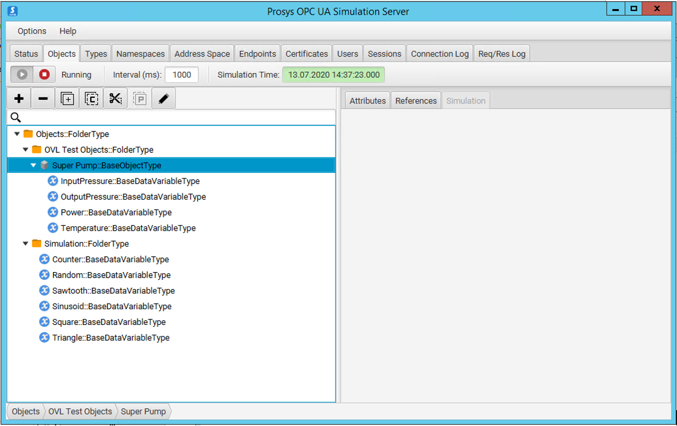Click the paste nodes icon
The height and width of the screenshot is (426, 677).
(x=139, y=98)
